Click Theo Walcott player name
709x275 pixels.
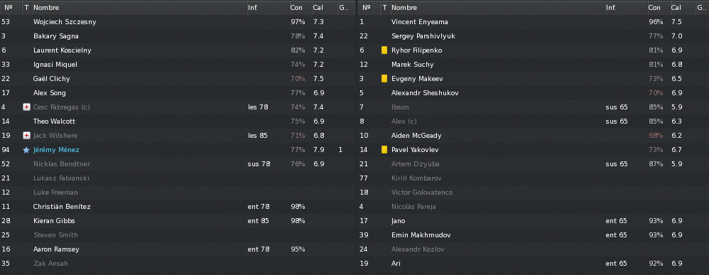point(54,122)
